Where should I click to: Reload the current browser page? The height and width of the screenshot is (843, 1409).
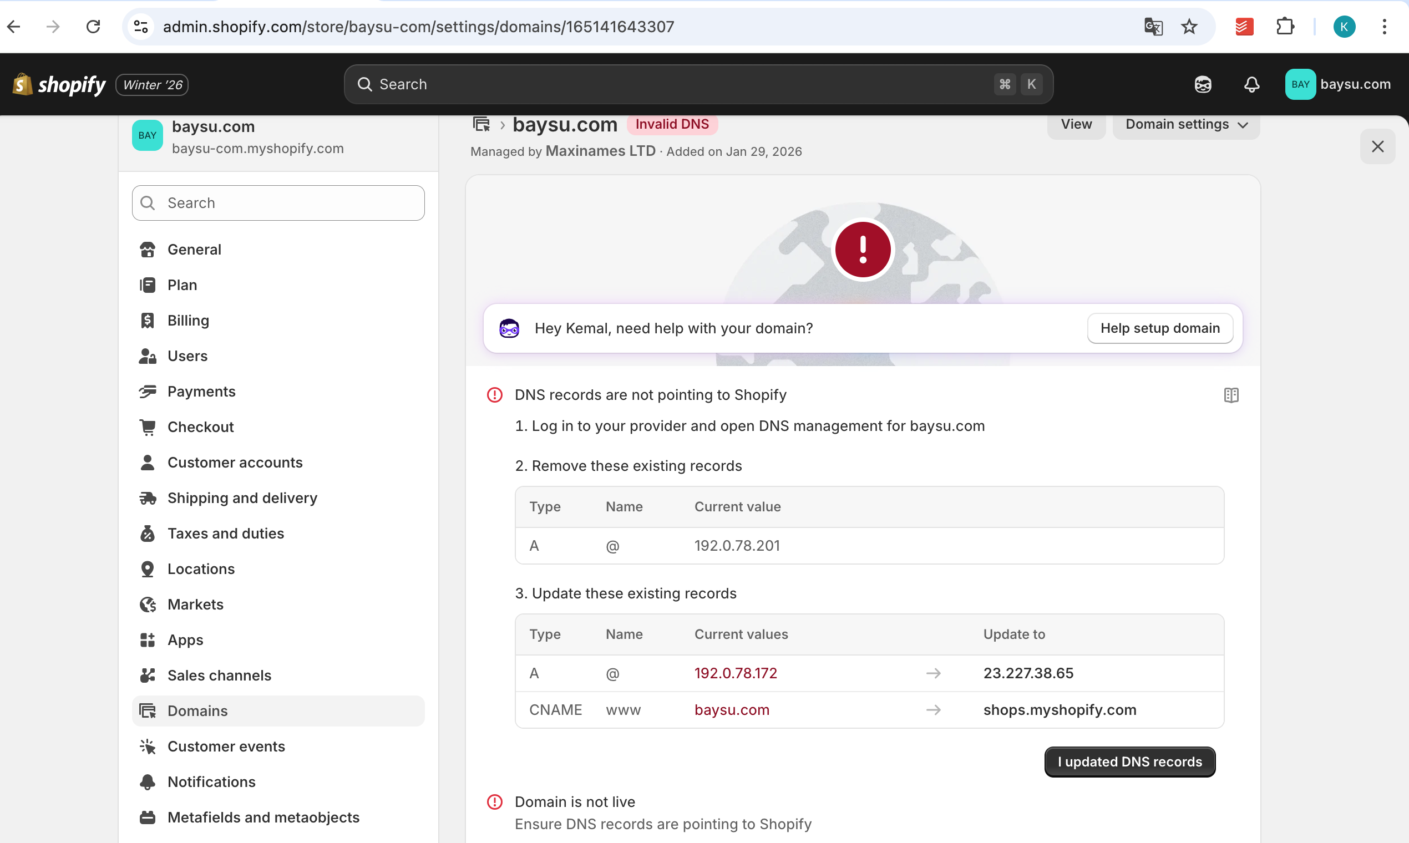click(x=93, y=27)
